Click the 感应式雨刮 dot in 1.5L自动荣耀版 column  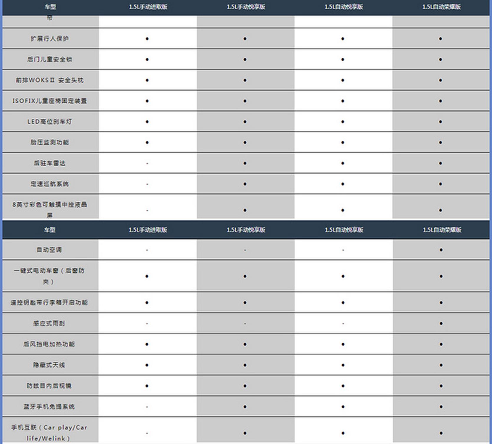tap(441, 324)
